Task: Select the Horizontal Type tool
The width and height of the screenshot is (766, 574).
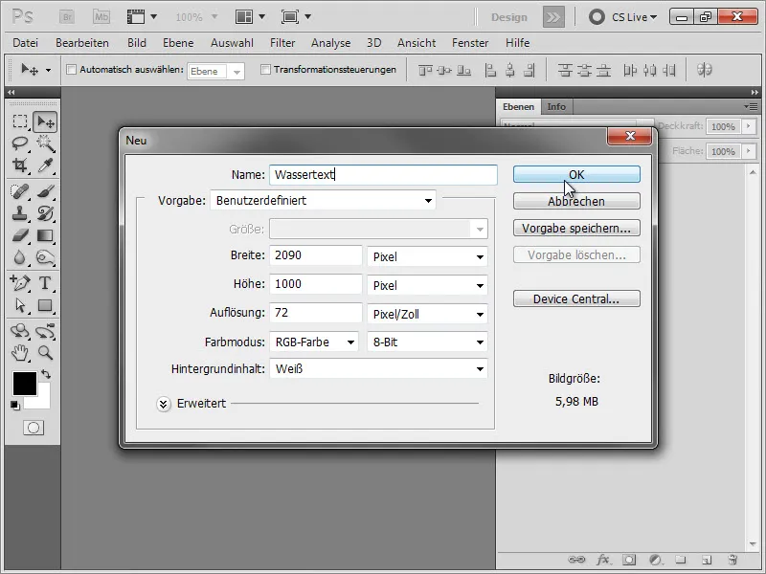Action: [x=45, y=282]
